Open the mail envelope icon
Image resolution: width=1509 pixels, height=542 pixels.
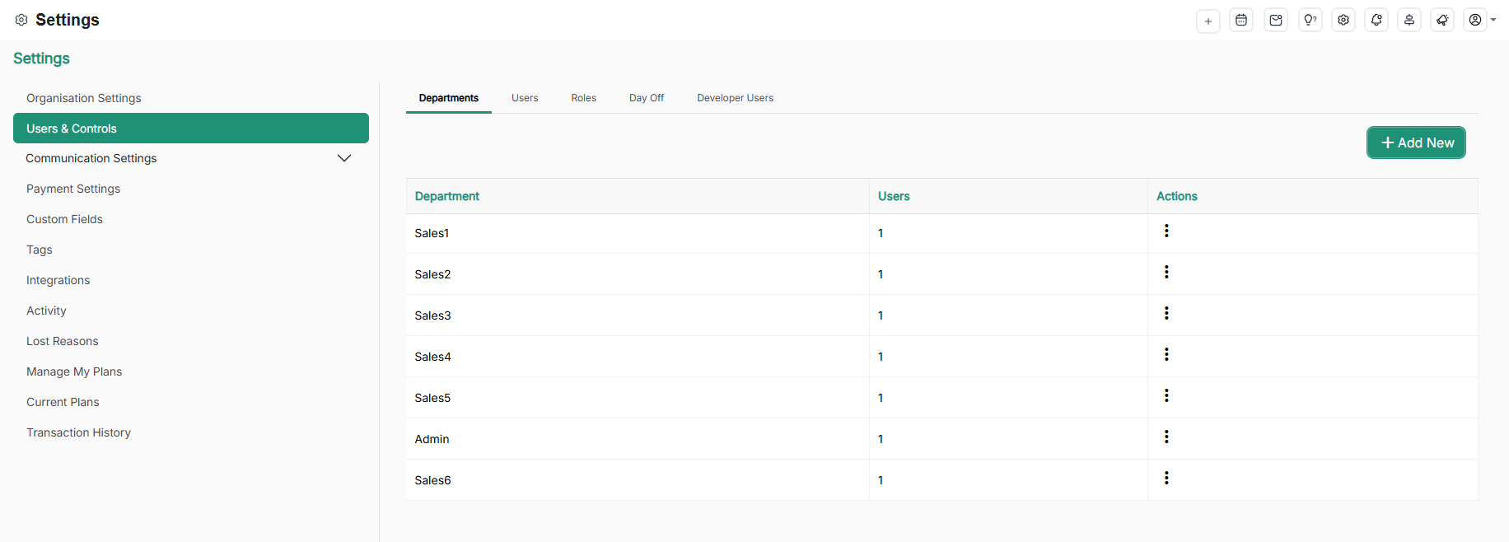coord(1276,21)
